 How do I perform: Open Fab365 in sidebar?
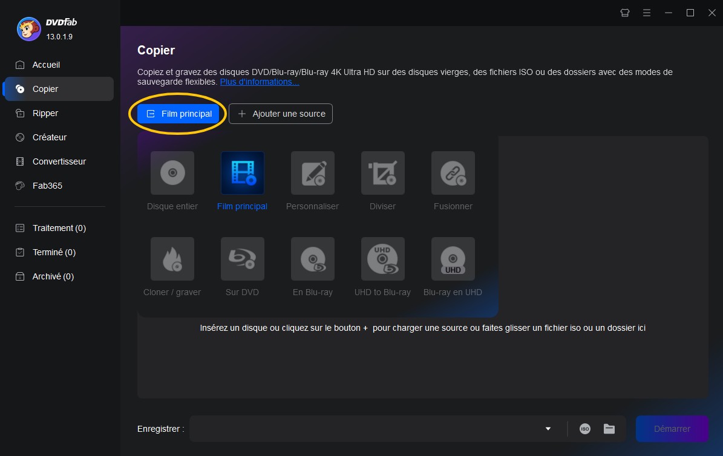pos(59,186)
